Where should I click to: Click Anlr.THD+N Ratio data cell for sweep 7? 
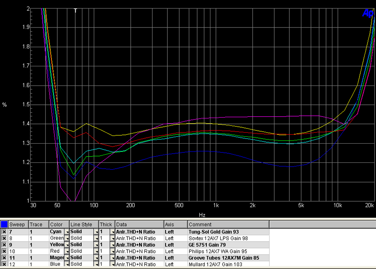point(140,232)
